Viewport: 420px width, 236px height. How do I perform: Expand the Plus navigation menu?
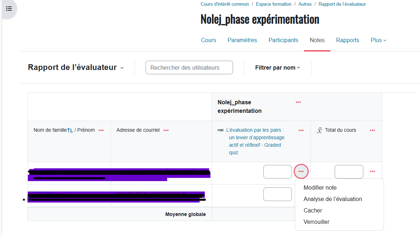[379, 40]
